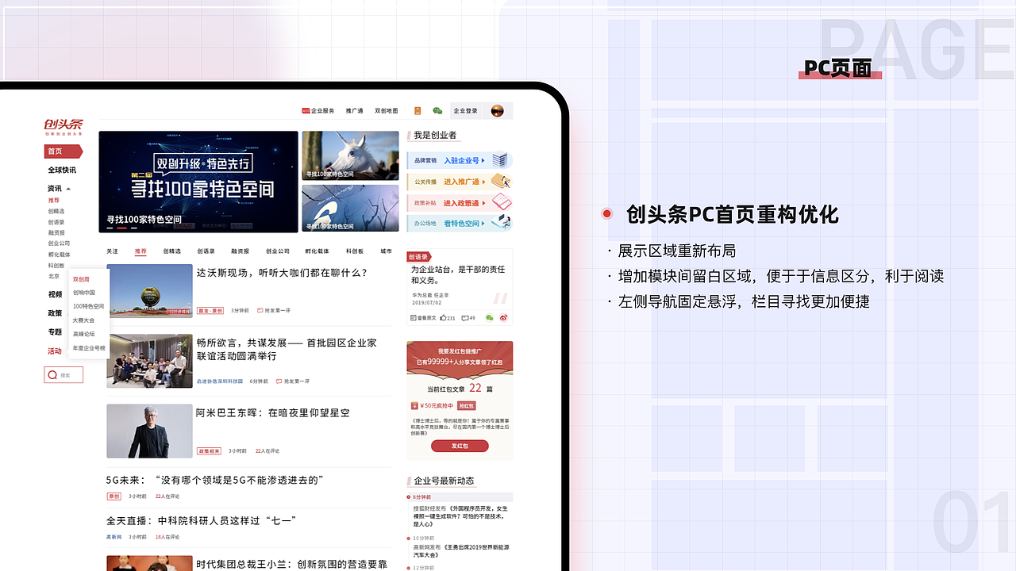The width and height of the screenshot is (1016, 571).
Task: Open comments via the comment bubble icon showing 49
Action: pos(468,318)
